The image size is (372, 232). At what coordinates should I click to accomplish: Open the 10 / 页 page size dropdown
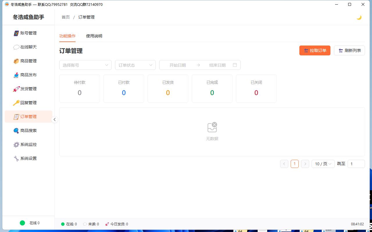(x=323, y=164)
